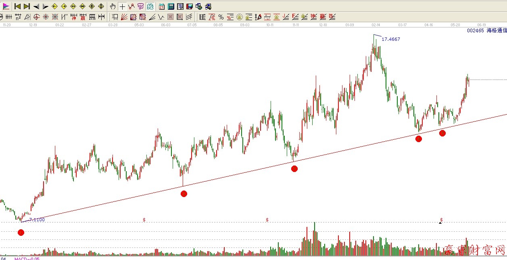Open the calculator tool
This screenshot has height=260, width=507.
pos(171,6)
